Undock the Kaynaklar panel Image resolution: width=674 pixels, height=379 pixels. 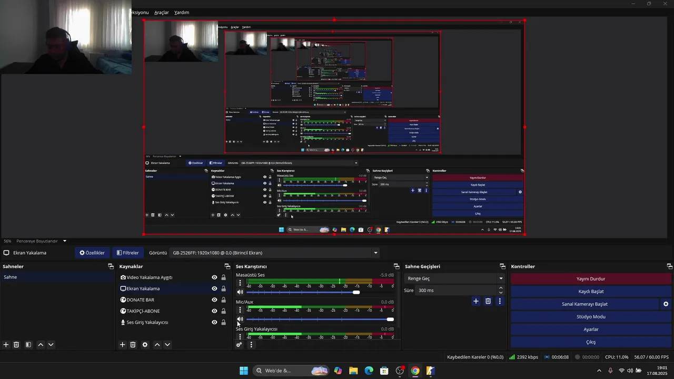[x=227, y=266]
